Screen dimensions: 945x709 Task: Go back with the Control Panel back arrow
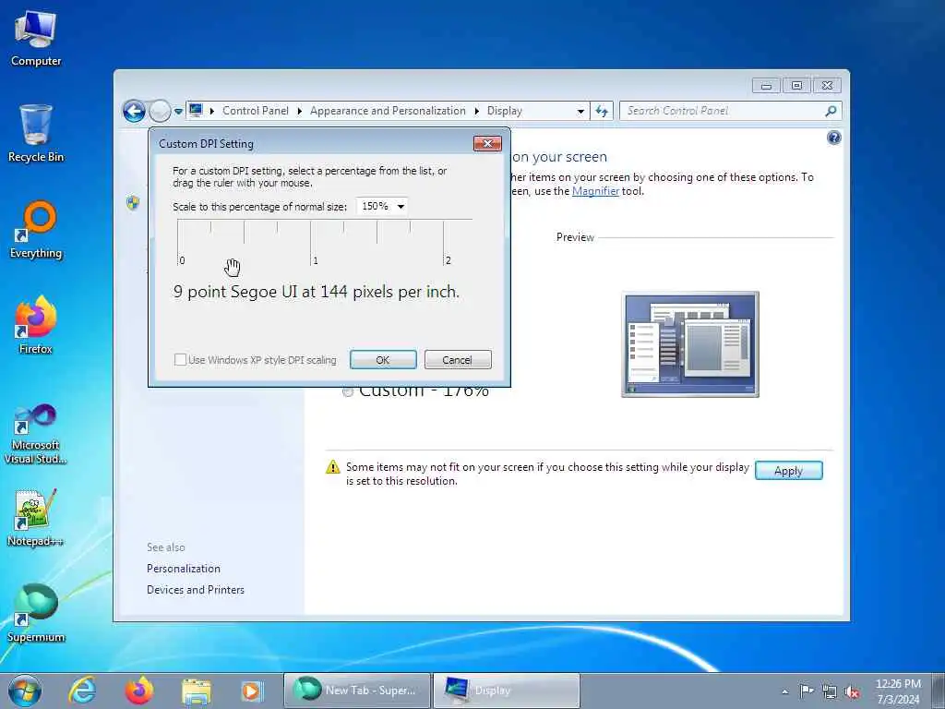click(x=134, y=111)
